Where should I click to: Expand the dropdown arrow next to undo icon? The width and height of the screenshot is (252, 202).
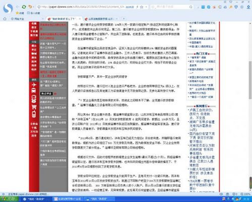pyautogui.click(x=33, y=7)
